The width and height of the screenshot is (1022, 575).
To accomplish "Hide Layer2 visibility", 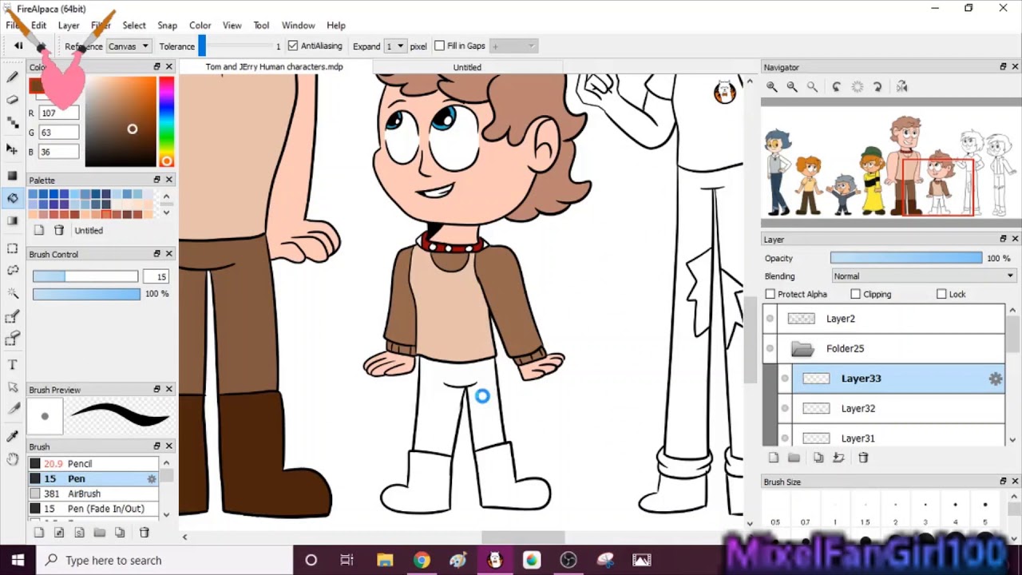I will coord(770,319).
